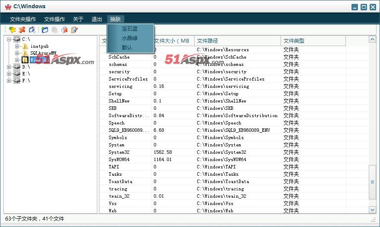Screen dimensions: 380x227
Task: Select the ShellNew folder name
Action: point(119,101)
